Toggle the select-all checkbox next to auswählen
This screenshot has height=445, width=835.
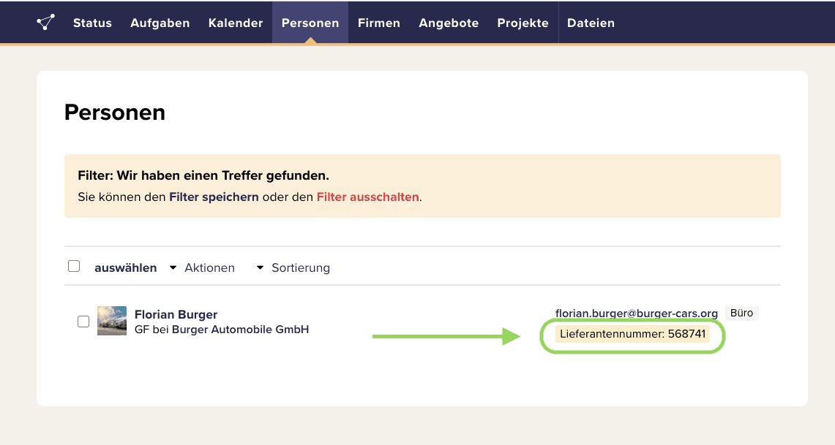click(x=74, y=266)
